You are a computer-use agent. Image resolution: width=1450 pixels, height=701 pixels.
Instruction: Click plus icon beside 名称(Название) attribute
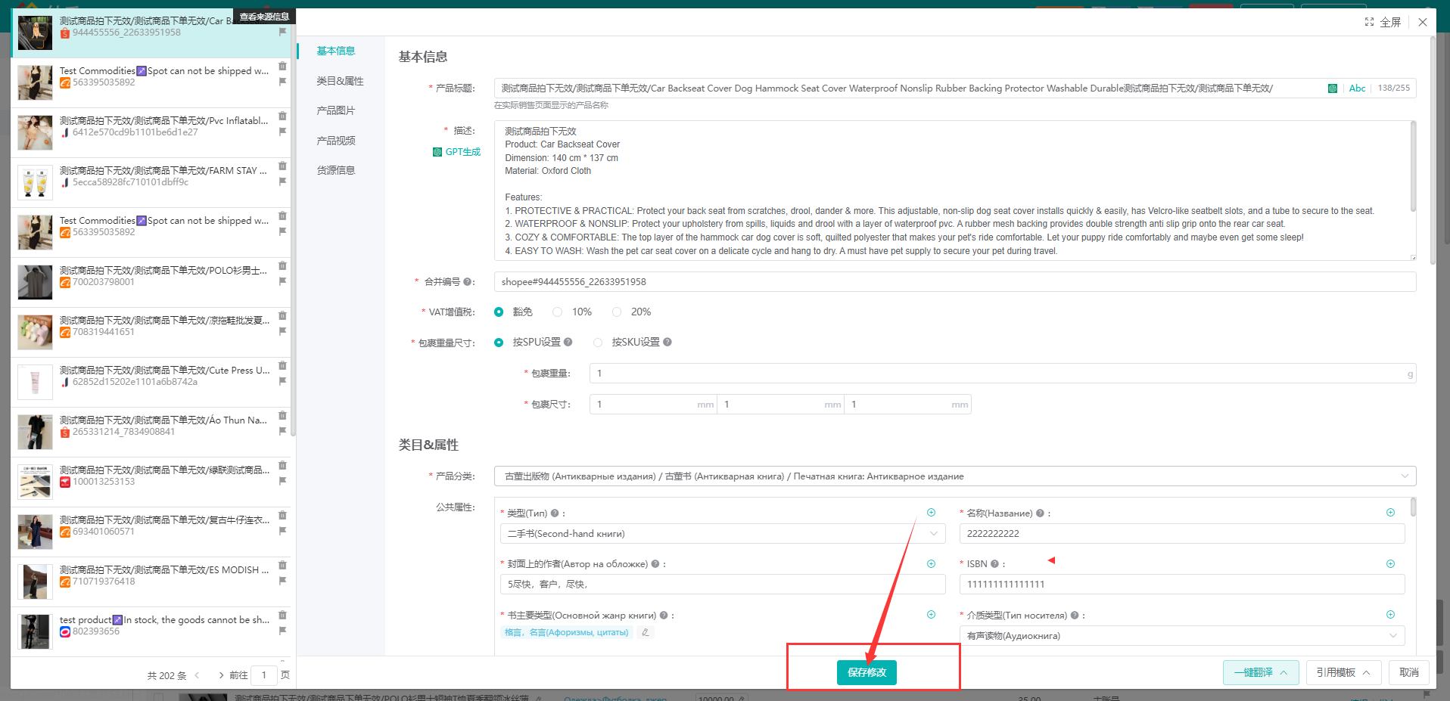[x=1390, y=513]
